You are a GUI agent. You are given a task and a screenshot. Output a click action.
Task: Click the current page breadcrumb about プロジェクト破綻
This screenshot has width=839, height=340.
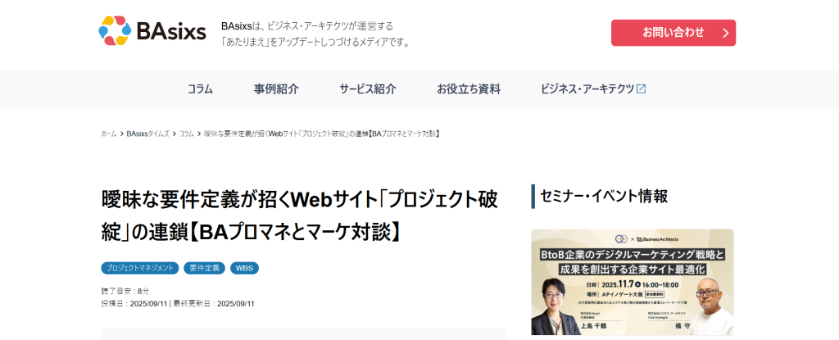(x=321, y=134)
